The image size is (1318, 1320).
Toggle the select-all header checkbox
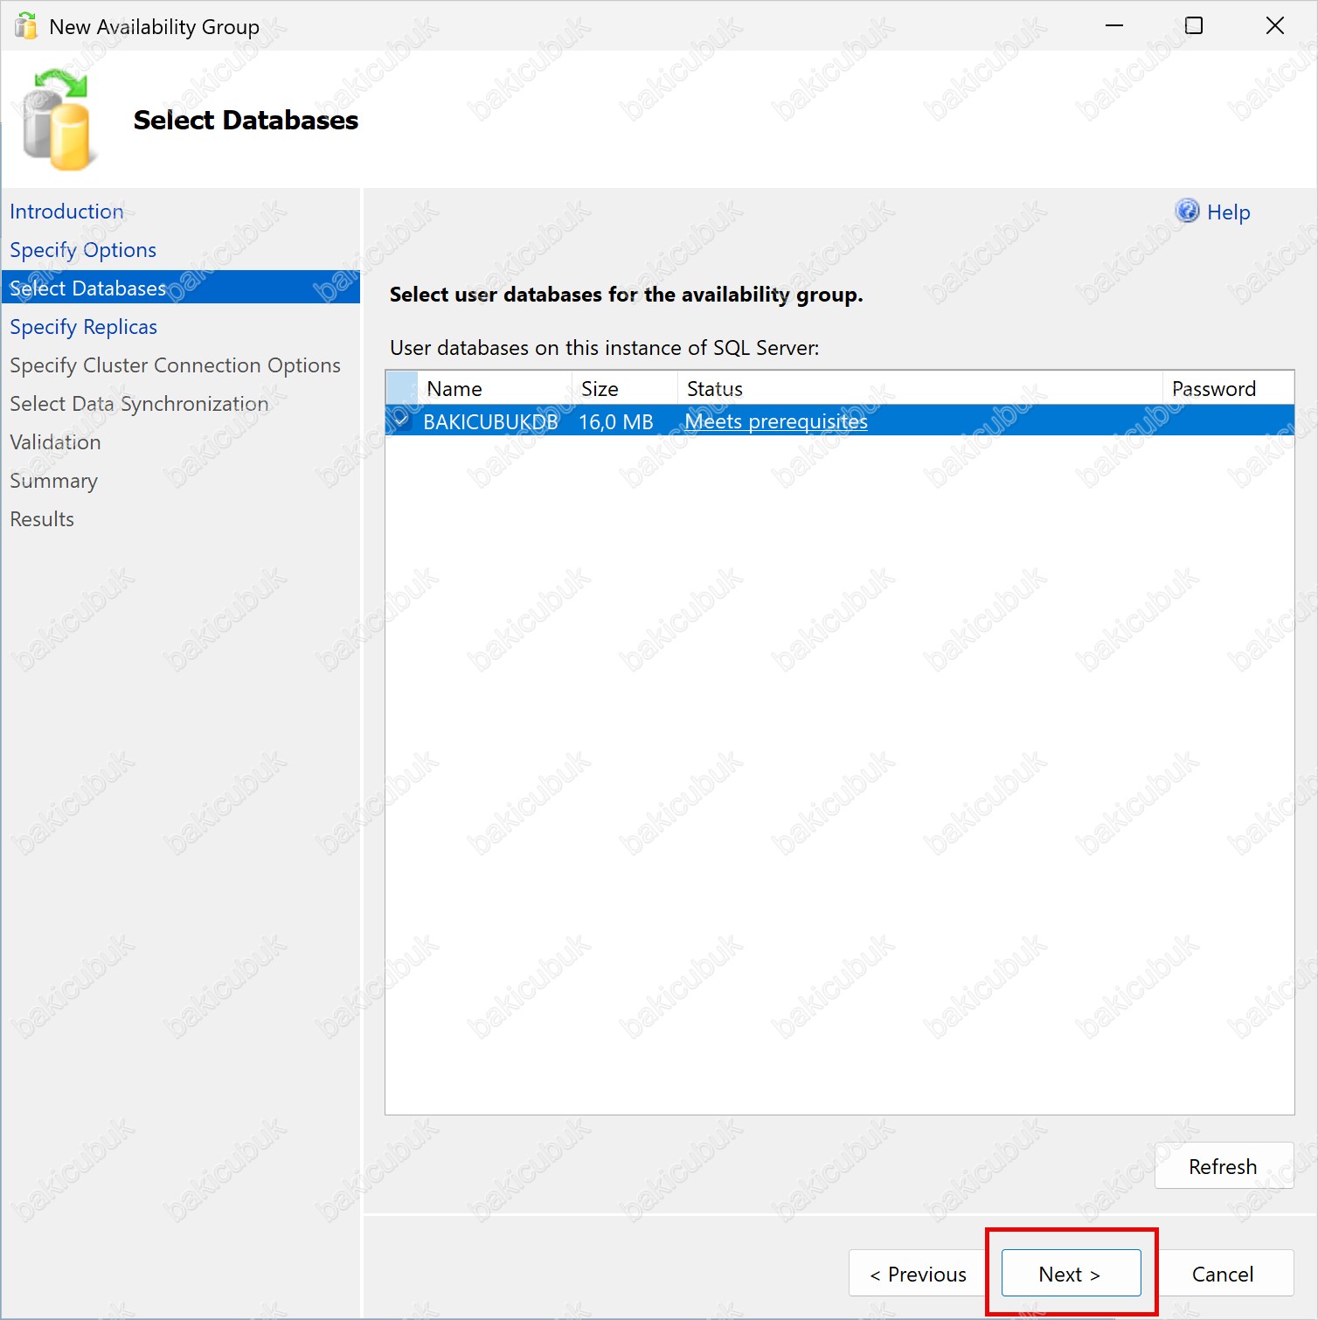(x=402, y=388)
